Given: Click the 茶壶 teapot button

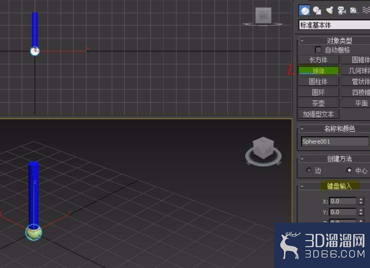Looking at the screenshot, I should pos(318,103).
